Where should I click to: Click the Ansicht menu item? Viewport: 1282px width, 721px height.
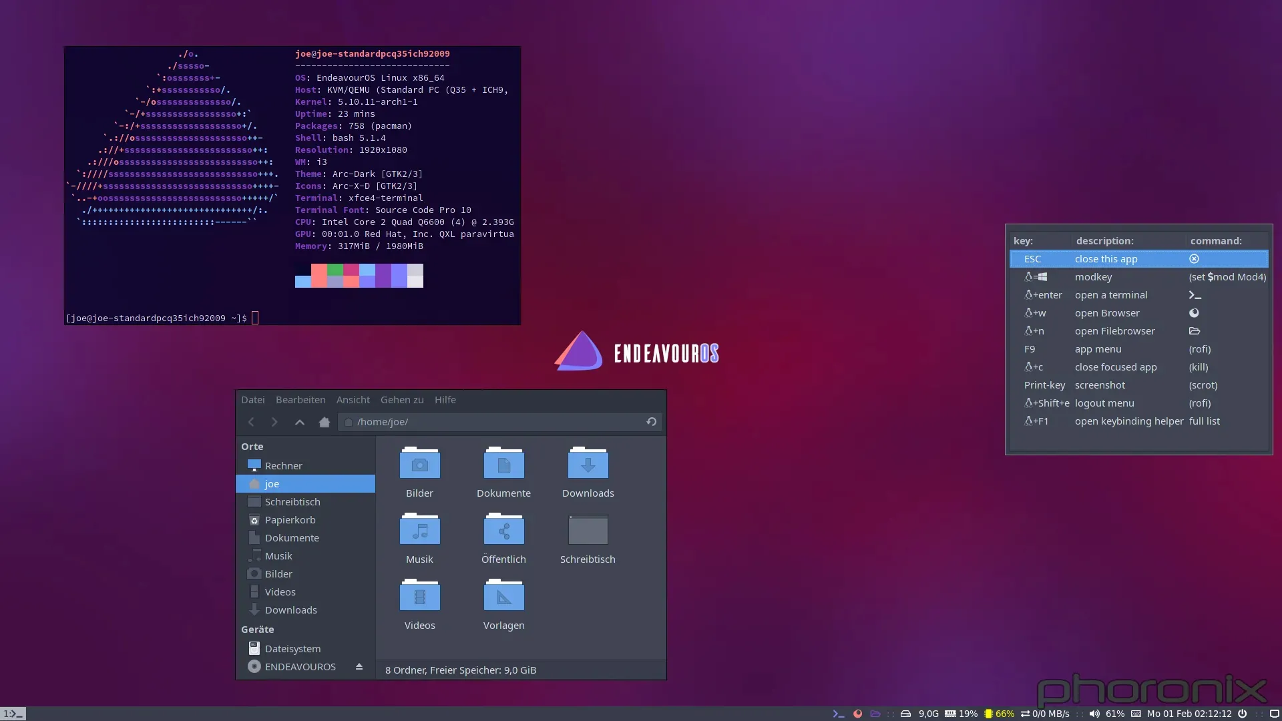(352, 400)
